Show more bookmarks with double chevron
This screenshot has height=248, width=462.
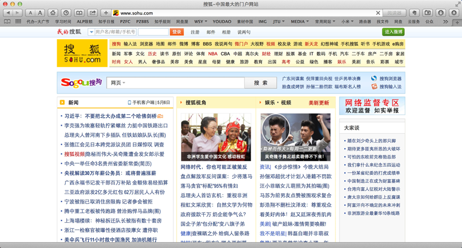(445, 22)
